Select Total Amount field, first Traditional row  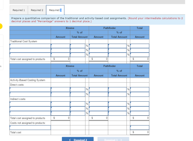point(140,46)
